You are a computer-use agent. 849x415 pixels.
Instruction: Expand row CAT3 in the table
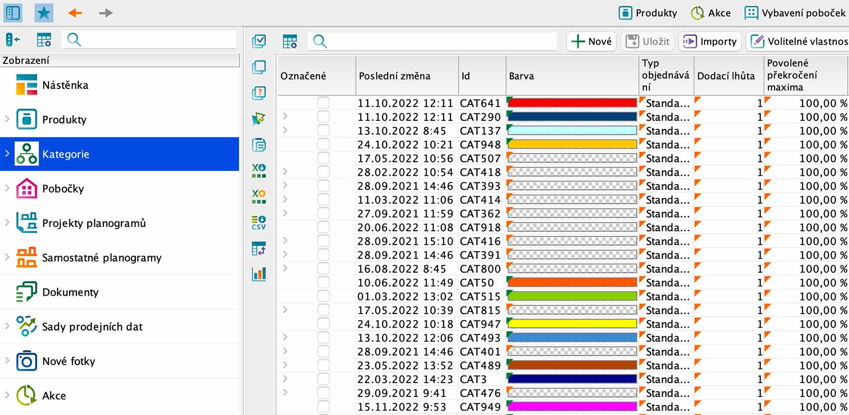tap(285, 379)
